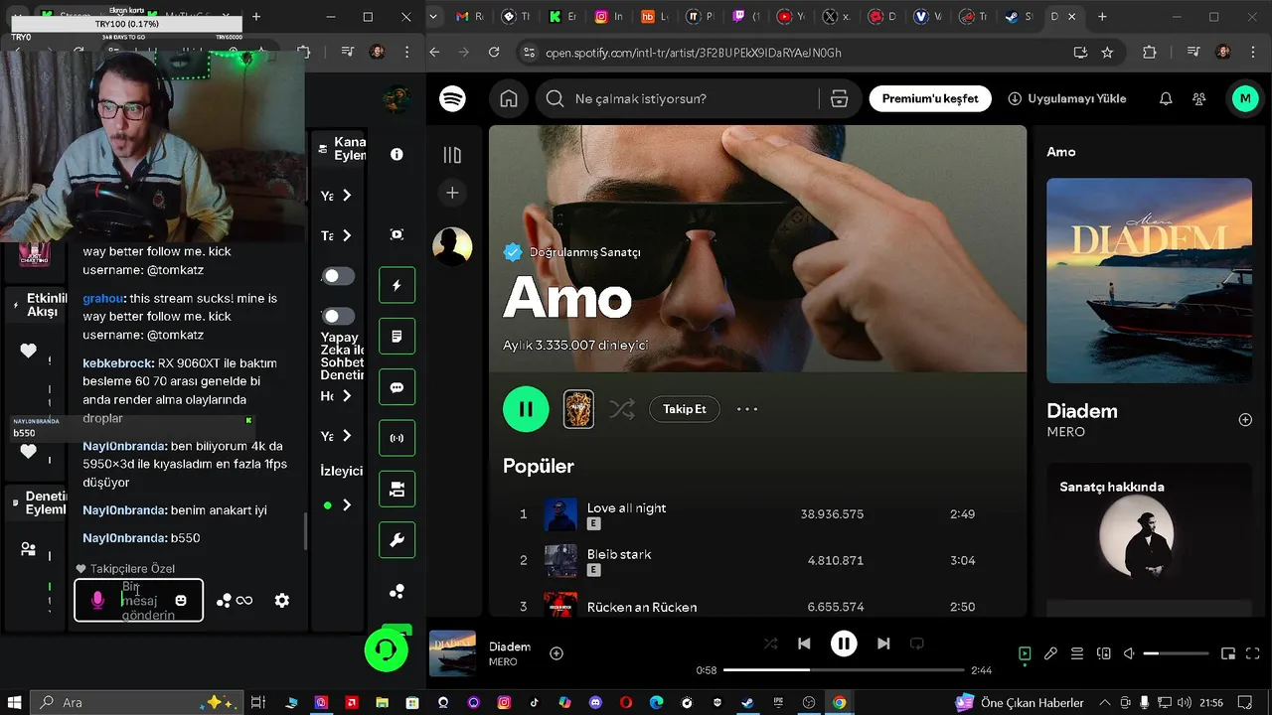Skip to the next track
Screen dimensions: 1272x715
click(883, 643)
